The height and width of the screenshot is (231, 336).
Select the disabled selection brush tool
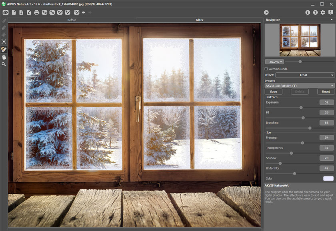[x=4, y=21]
